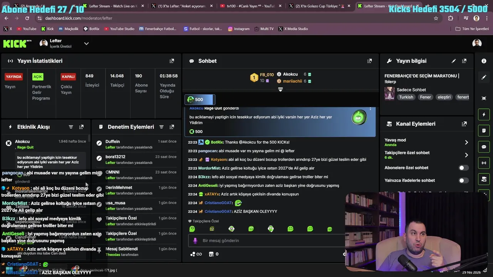Toggle Yalnızca ifadelerle sohbet switch

coord(464,180)
